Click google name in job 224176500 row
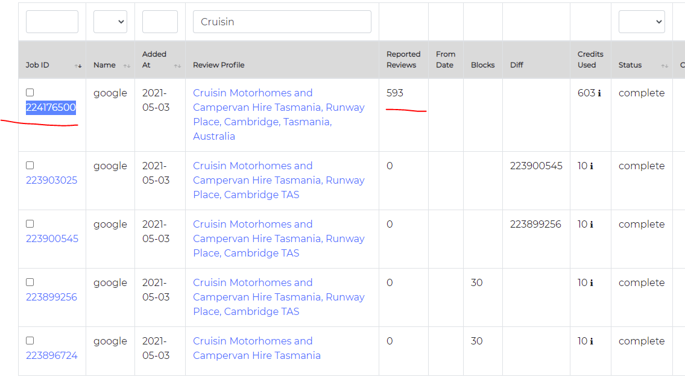This screenshot has height=383, width=685. tap(110, 93)
